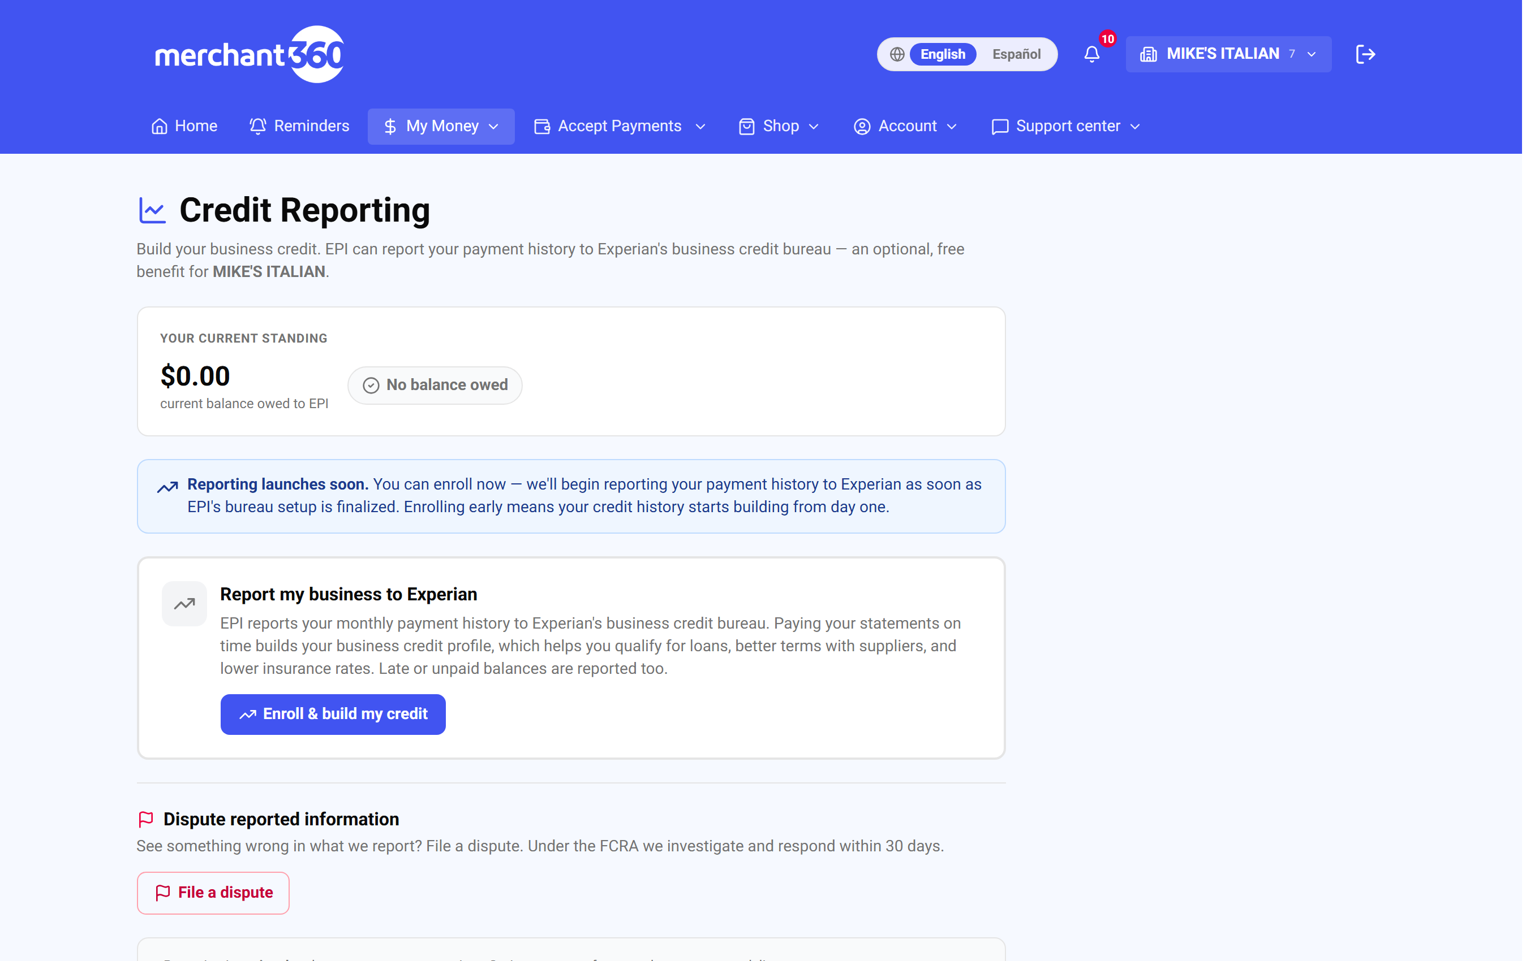
Task: Click the File a dispute button
Action: point(213,893)
